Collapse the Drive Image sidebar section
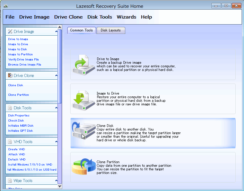The image size is (244, 191). (56, 31)
